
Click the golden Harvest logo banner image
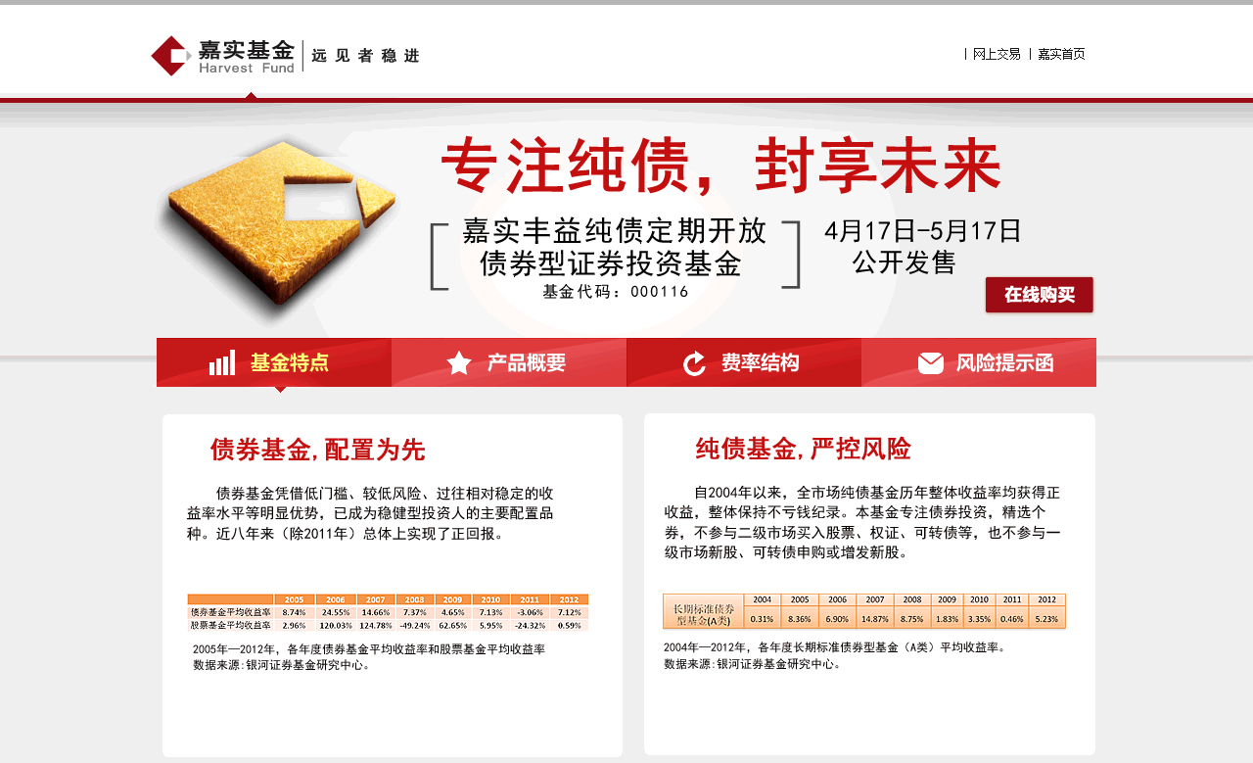(279, 227)
